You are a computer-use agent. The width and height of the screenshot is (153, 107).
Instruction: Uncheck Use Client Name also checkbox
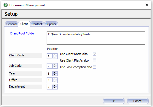(94, 54)
